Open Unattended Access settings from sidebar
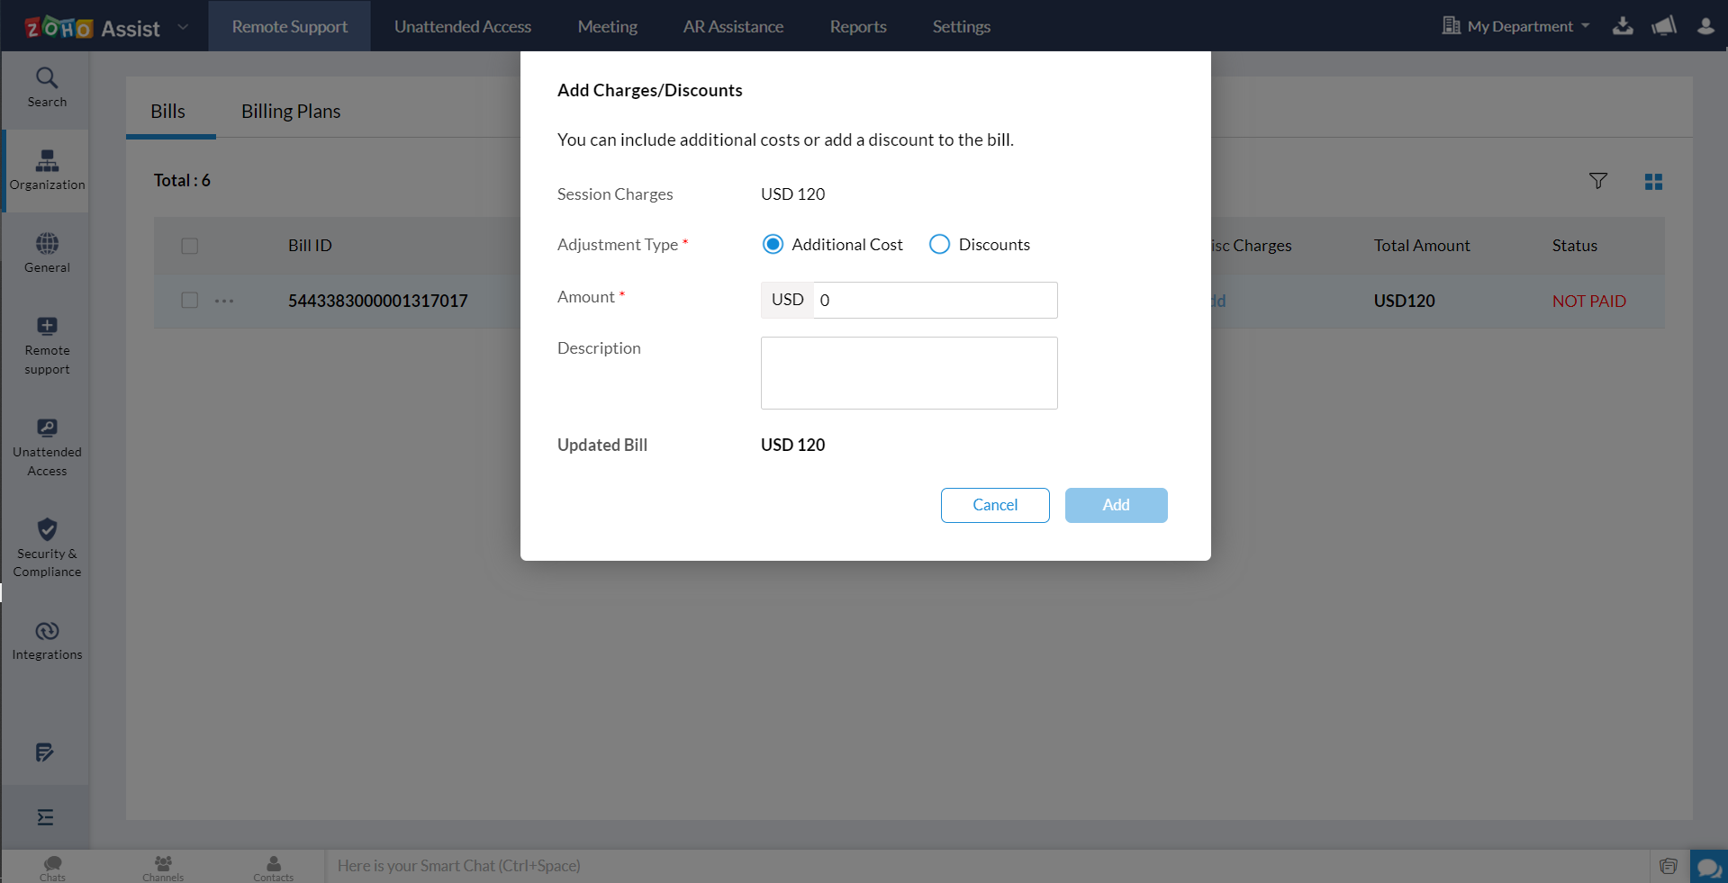1728x883 pixels. [x=46, y=446]
